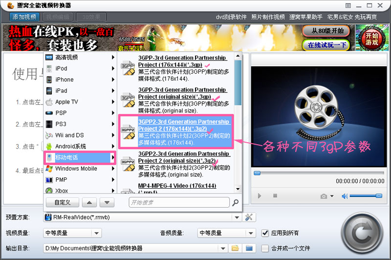Select the iPod category
Image resolution: width=391 pixels, height=260 pixels.
(80, 68)
